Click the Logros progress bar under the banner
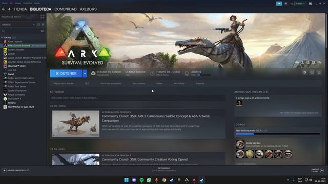Image resolution: width=328 pixels, height=184 pixels. coord(204,75)
